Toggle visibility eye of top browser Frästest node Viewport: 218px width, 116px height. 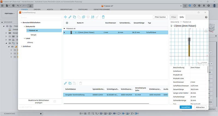(x=7, y=26)
